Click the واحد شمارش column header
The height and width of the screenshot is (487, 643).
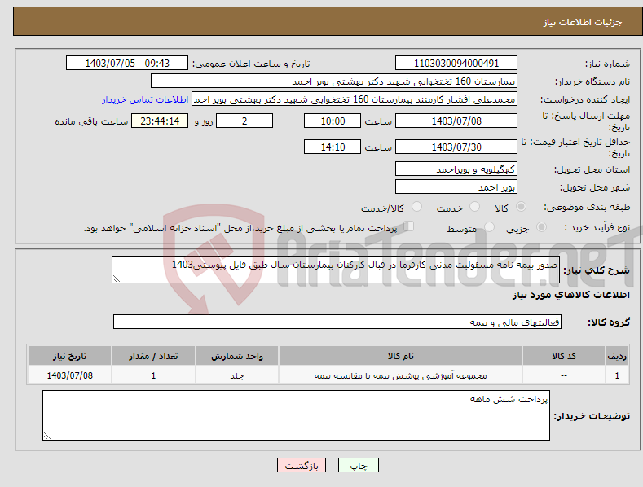coord(237,356)
